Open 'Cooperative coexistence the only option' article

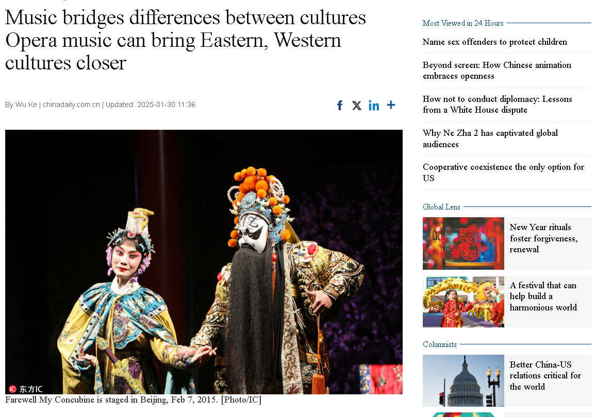click(503, 172)
